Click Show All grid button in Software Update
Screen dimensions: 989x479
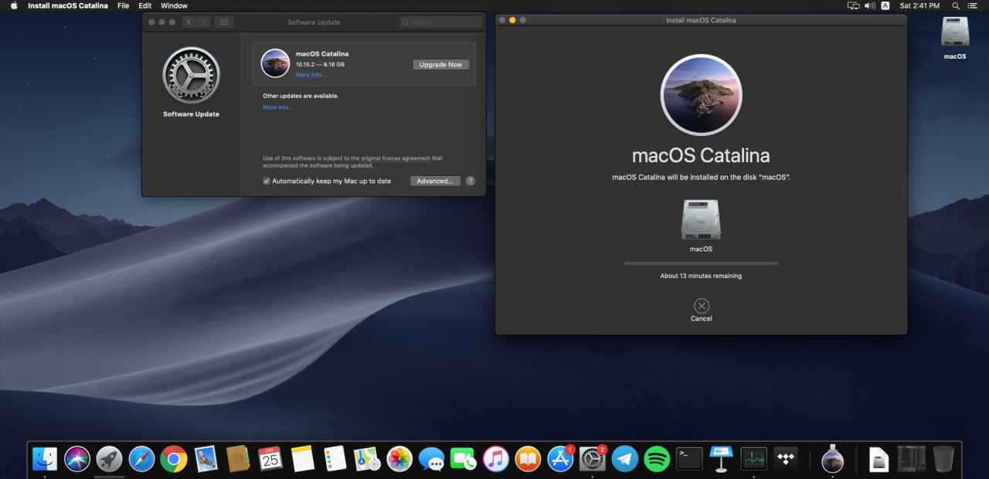(x=224, y=22)
